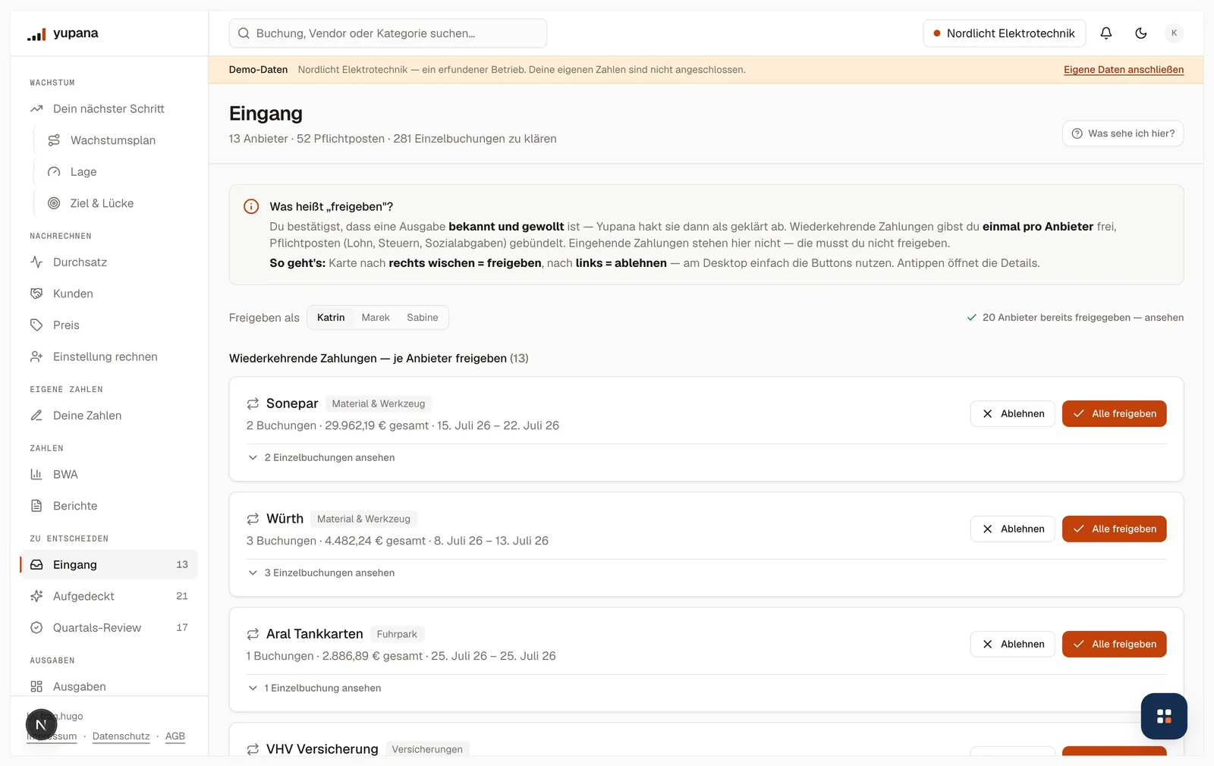Open Quartals-Review in the sidebar

[x=109, y=628]
